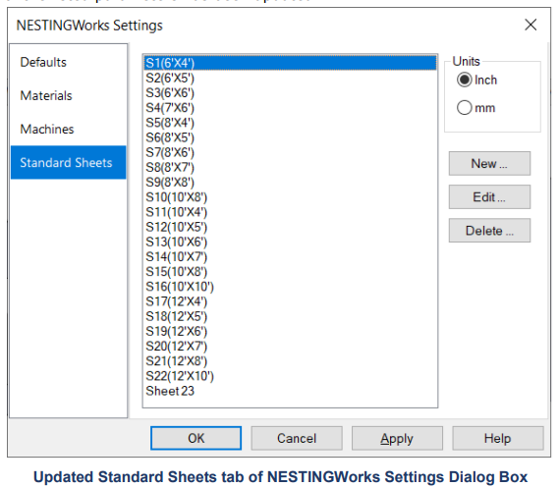The width and height of the screenshot is (559, 487).
Task: Switch to the Machines tab
Action: (x=68, y=129)
